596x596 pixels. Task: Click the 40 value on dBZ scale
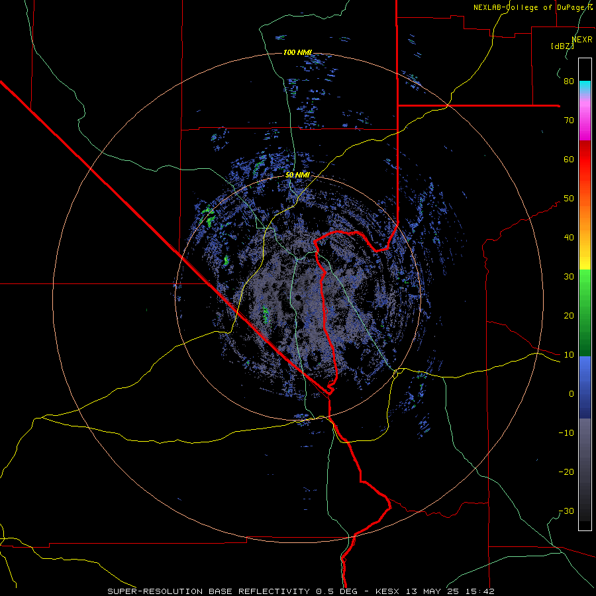point(569,238)
